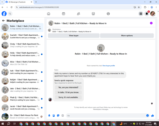
Task: Send a thumbs up like
Action: pos(153,116)
